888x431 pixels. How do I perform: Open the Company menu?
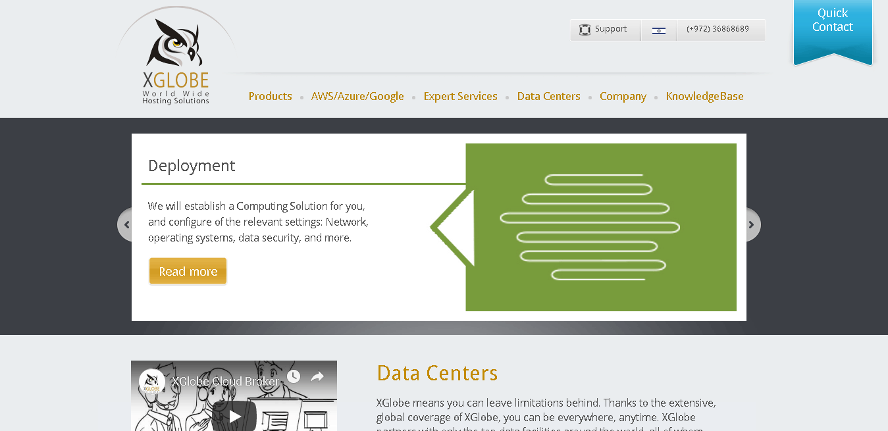pyautogui.click(x=623, y=96)
